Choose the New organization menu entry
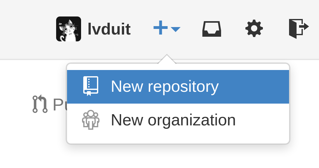 click(178, 120)
